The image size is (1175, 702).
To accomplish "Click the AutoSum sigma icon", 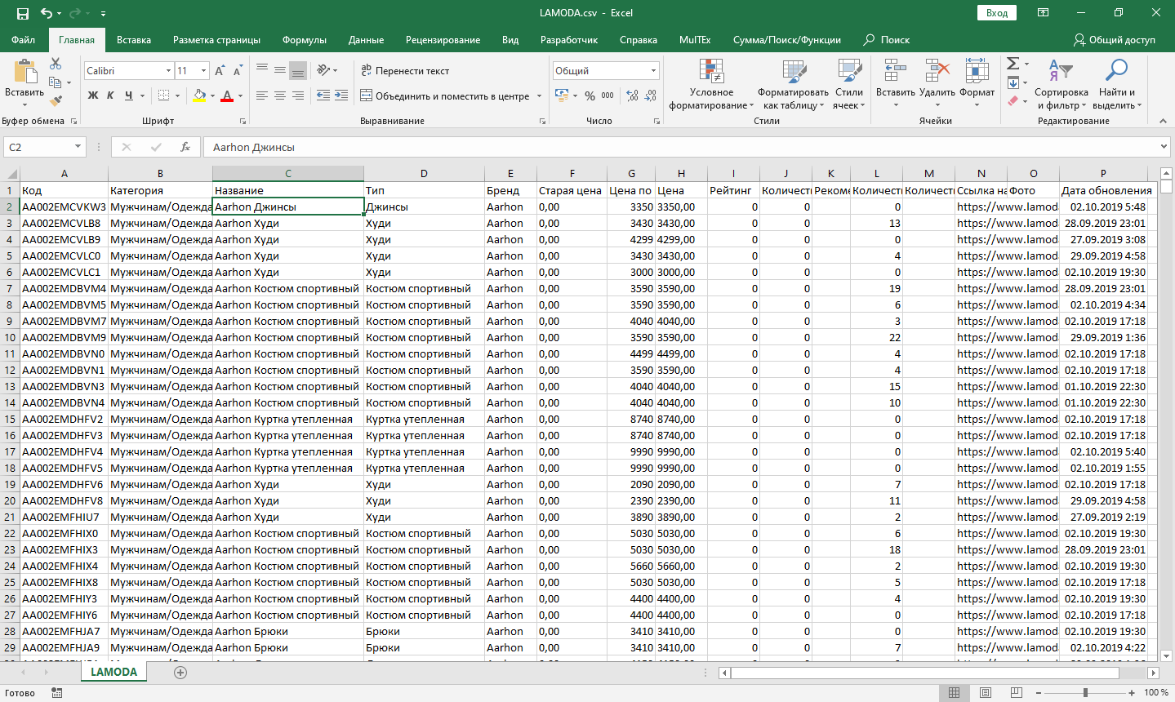I will (x=1013, y=64).
